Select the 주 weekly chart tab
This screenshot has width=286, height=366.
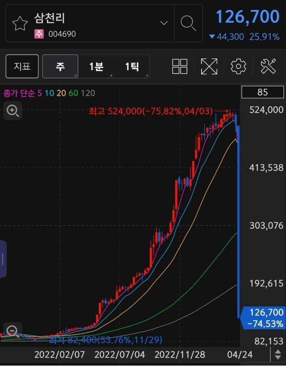pyautogui.click(x=60, y=67)
